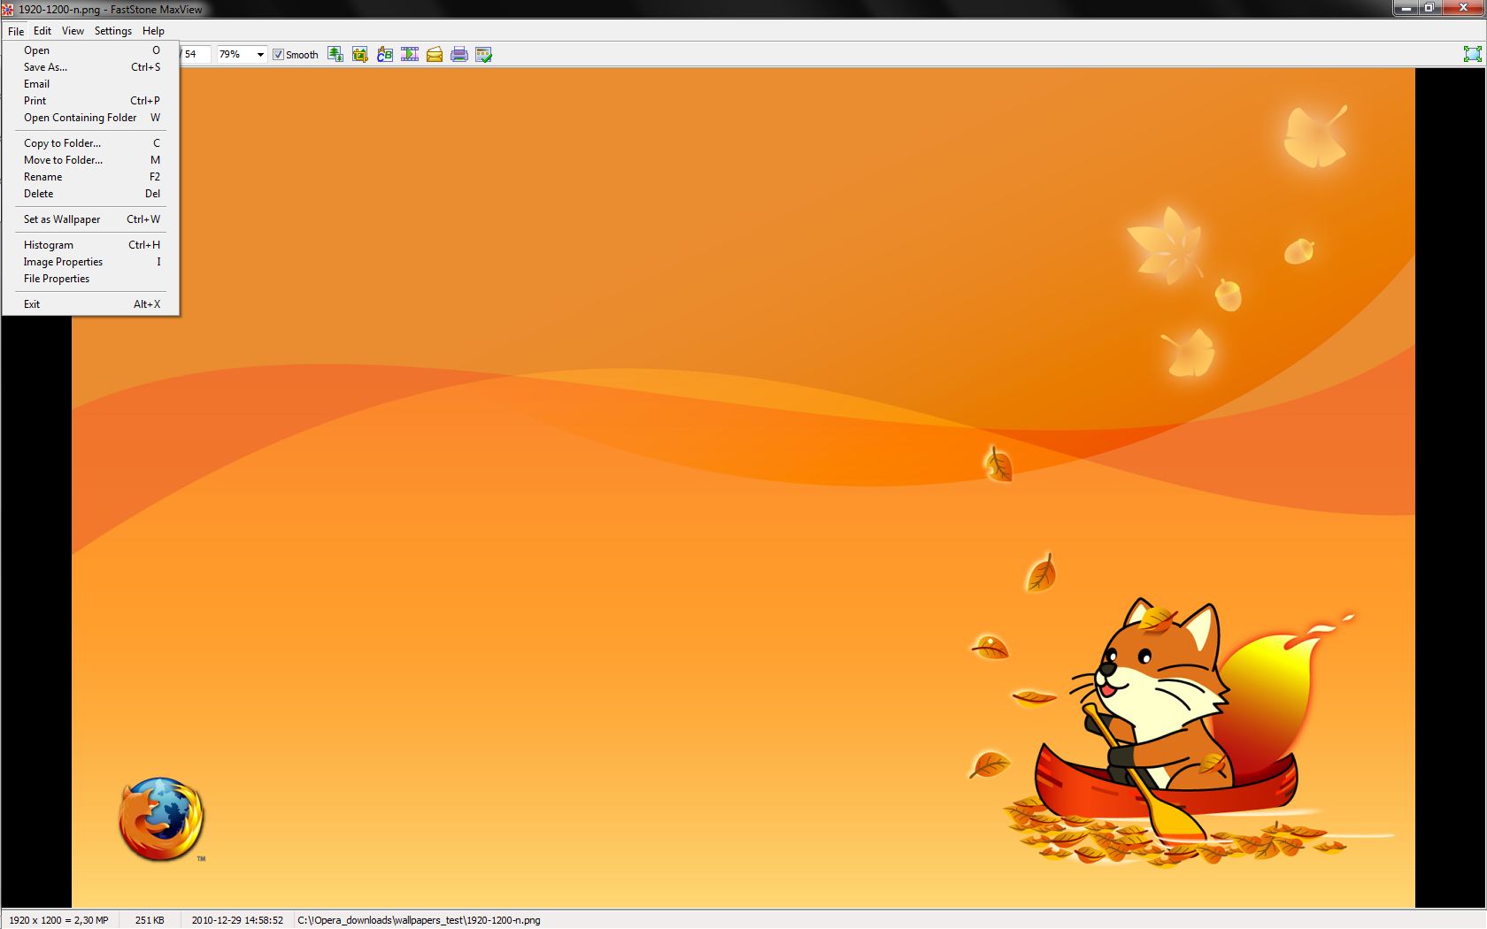
Task: Click the file path in status bar
Action: [x=419, y=920]
